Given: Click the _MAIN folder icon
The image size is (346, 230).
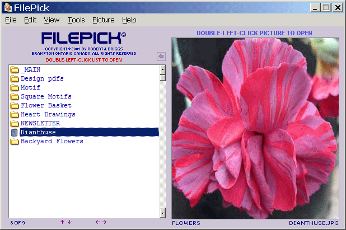Looking at the screenshot, I should pyautogui.click(x=15, y=70).
